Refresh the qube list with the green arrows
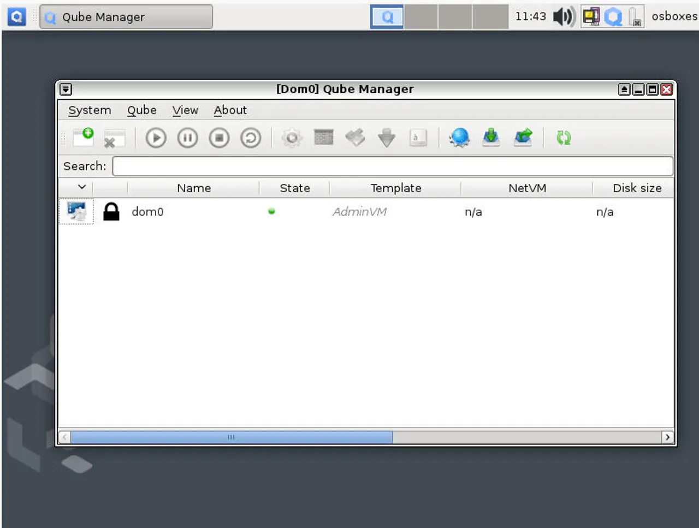This screenshot has width=699, height=528. [x=564, y=138]
